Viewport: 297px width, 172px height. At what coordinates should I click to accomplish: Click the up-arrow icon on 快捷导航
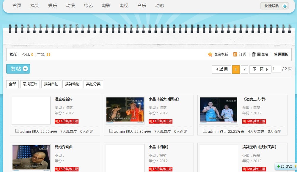(285, 6)
